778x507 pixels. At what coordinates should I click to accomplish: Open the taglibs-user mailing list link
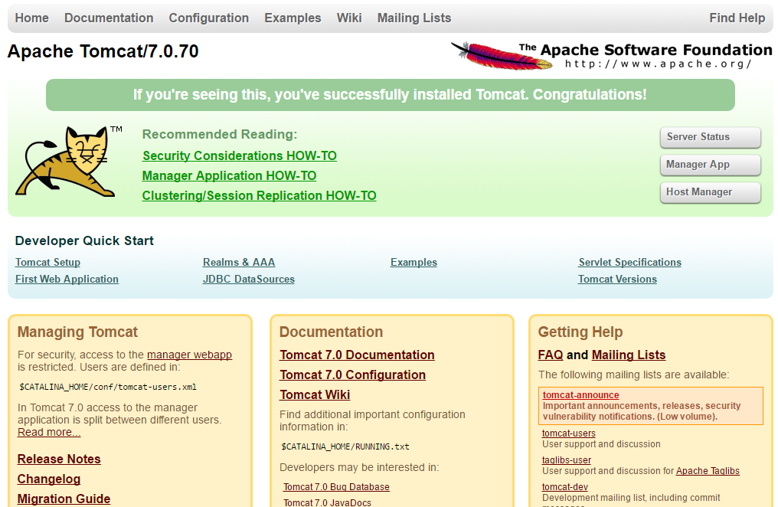pyautogui.click(x=567, y=460)
